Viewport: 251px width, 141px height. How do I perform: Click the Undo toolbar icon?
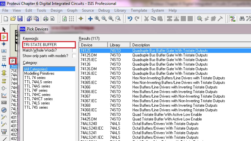[x=130, y=19]
